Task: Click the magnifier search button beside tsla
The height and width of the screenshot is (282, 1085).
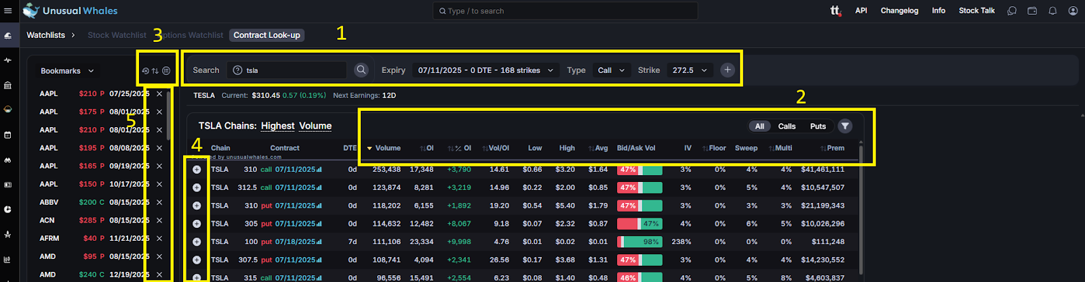Action: pos(361,70)
